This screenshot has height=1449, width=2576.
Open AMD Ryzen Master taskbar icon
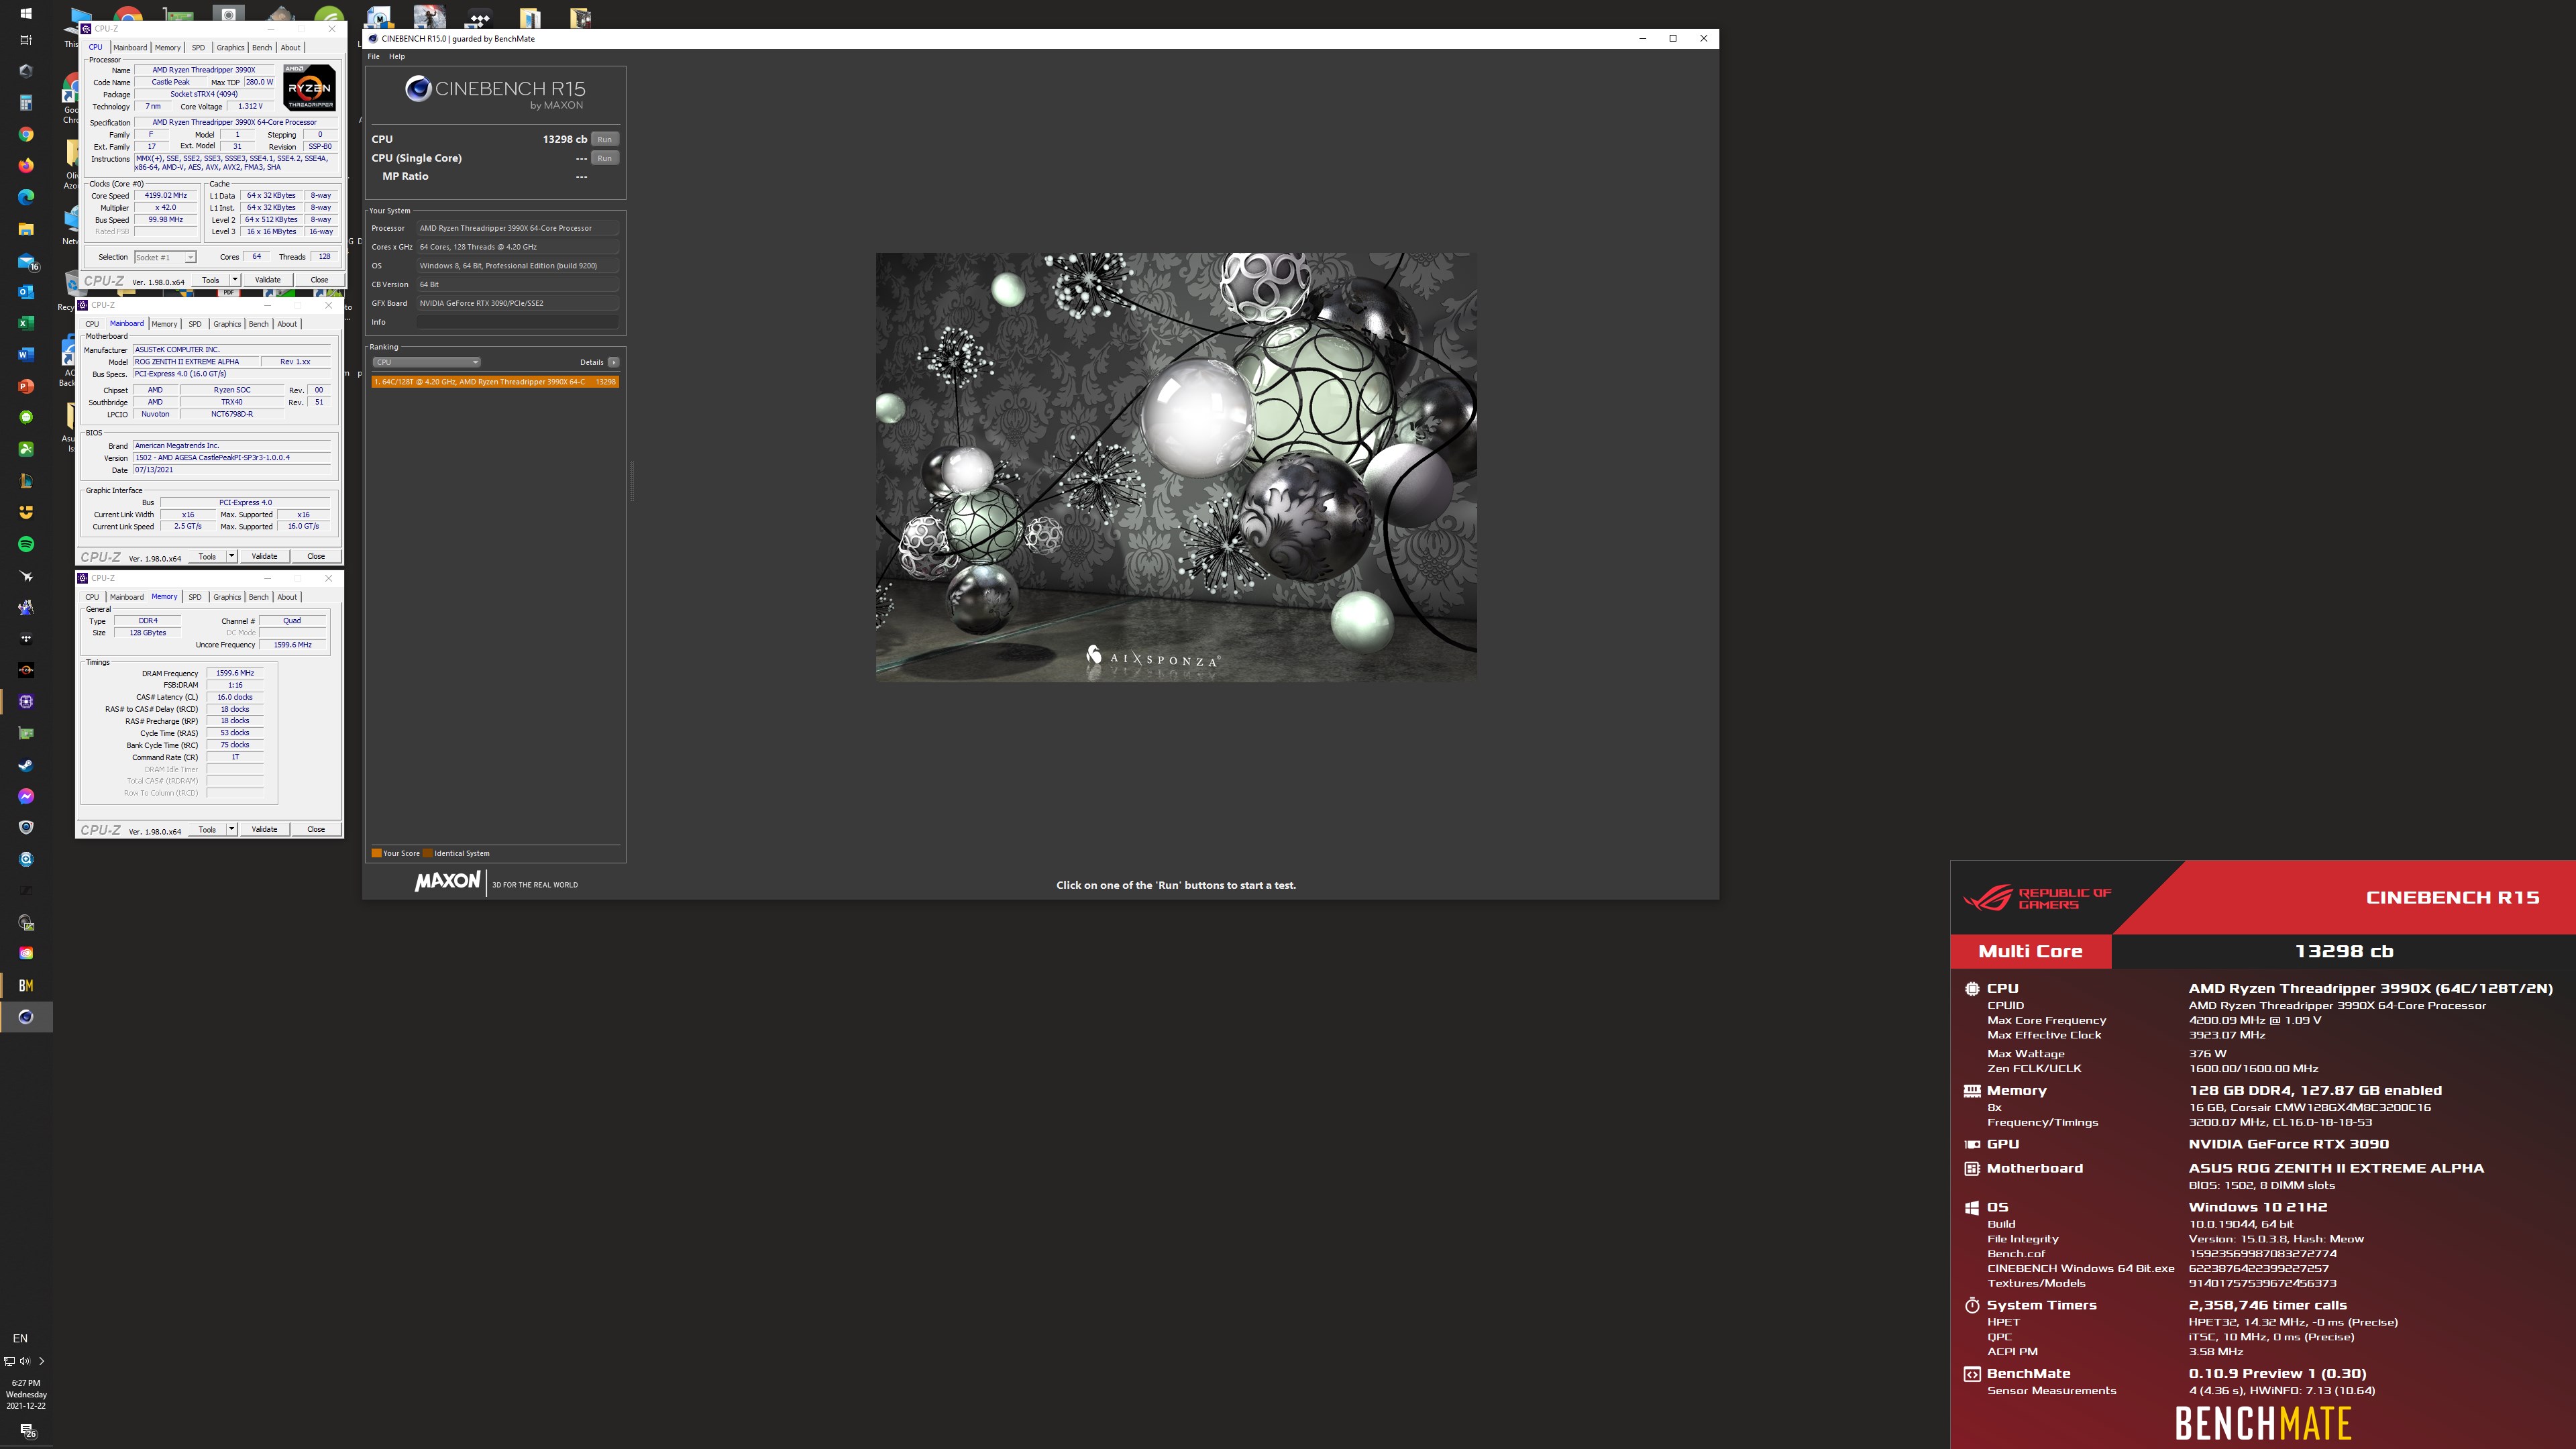tap(26, 670)
